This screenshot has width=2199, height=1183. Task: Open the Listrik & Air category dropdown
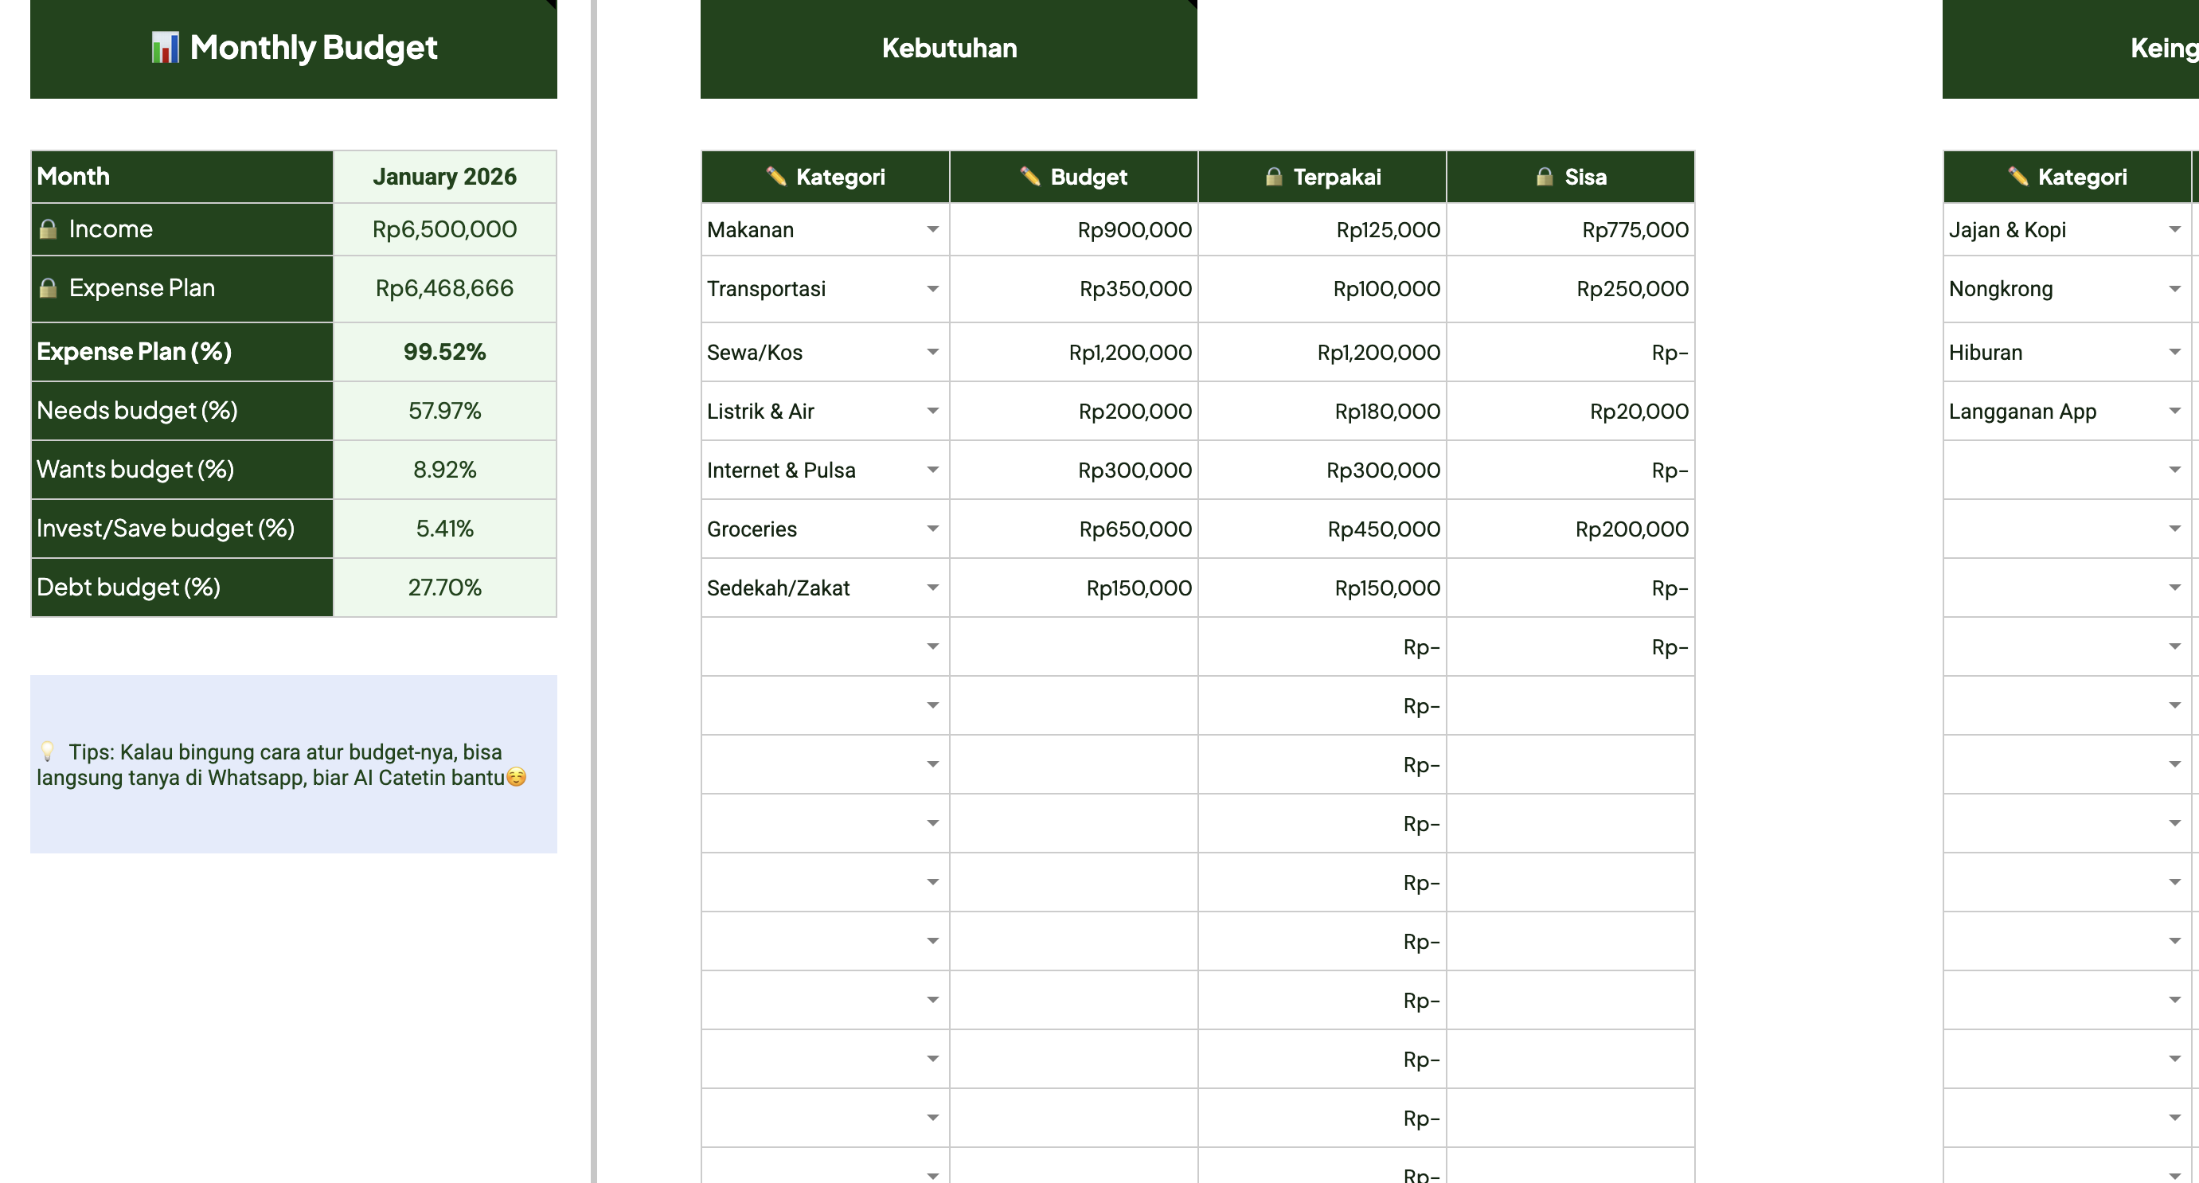[x=932, y=411]
